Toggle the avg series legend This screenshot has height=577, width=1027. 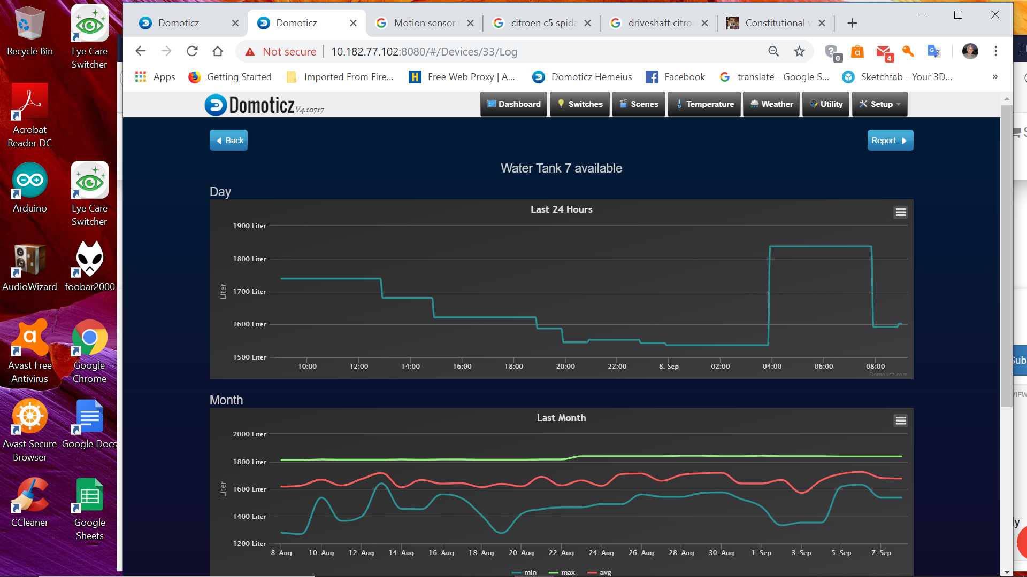tap(600, 572)
